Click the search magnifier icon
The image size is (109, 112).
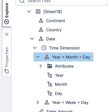[x=22, y=1]
